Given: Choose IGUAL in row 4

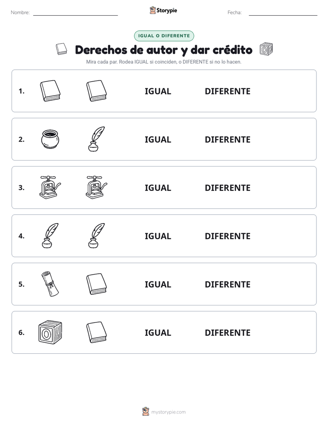Looking at the screenshot, I should point(158,236).
